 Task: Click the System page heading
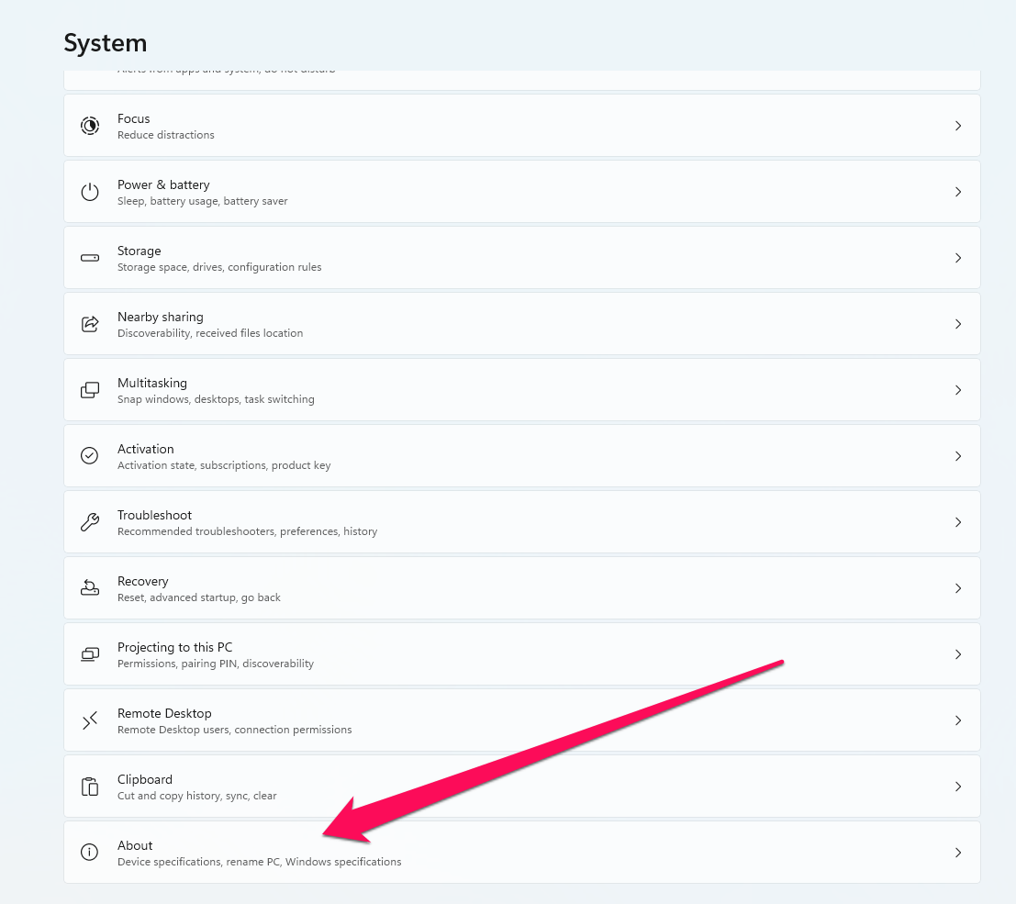tap(106, 43)
